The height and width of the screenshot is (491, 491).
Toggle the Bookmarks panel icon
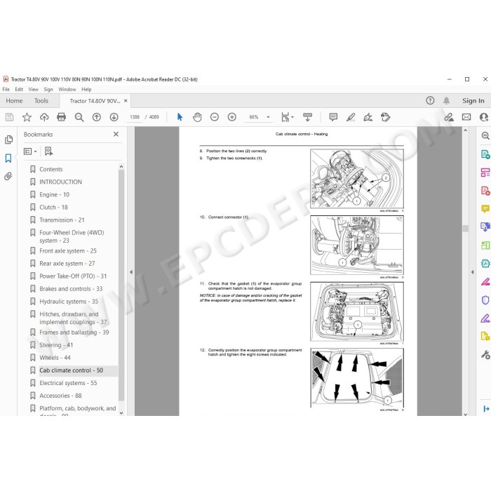pos(8,158)
